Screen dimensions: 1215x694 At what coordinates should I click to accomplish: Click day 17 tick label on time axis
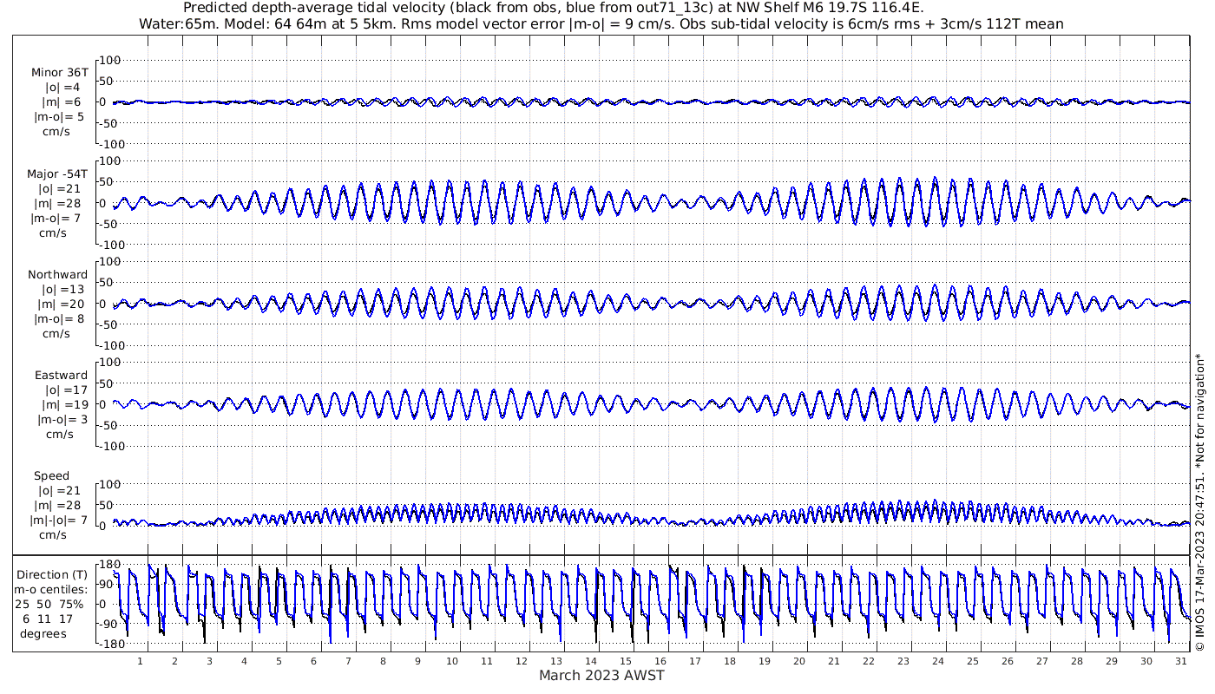point(695,661)
